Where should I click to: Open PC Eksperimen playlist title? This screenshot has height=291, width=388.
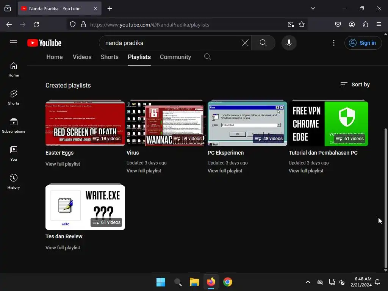click(x=226, y=153)
